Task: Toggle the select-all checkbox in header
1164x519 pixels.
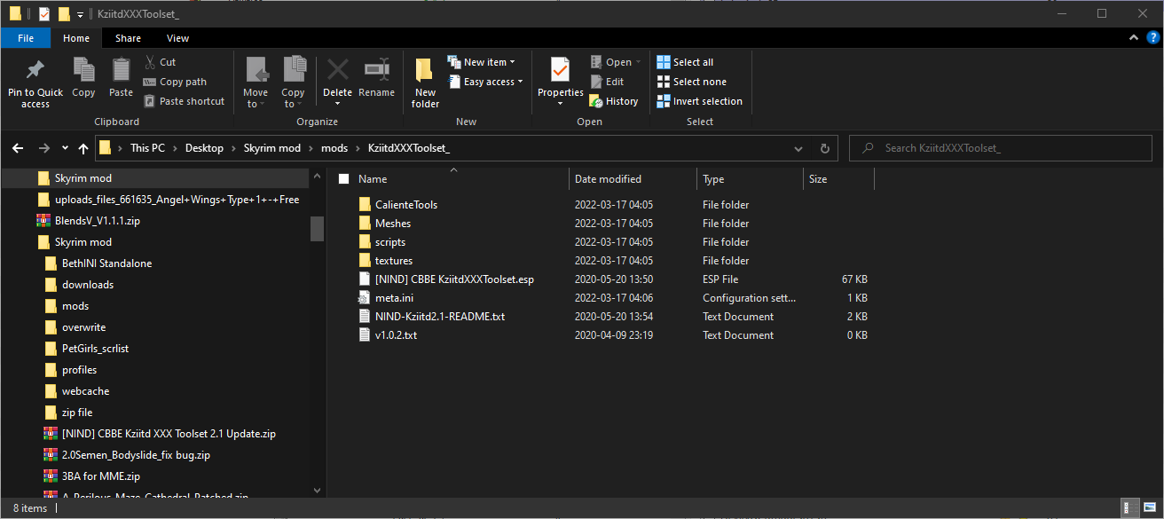Action: (x=343, y=178)
